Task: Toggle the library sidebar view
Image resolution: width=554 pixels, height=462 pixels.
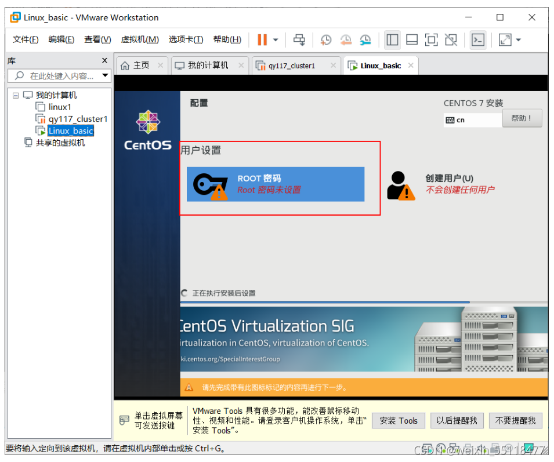Action: [x=392, y=39]
